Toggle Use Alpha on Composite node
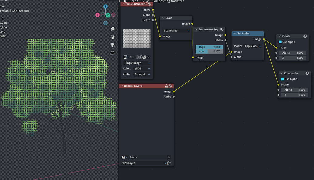 click(x=282, y=79)
